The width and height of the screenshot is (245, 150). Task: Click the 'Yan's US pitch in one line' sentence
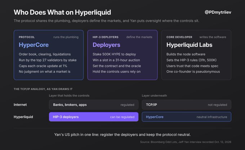[x=122, y=135]
